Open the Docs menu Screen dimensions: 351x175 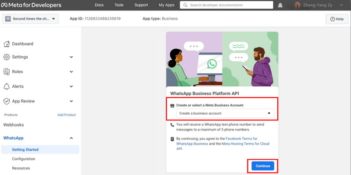(x=99, y=5)
